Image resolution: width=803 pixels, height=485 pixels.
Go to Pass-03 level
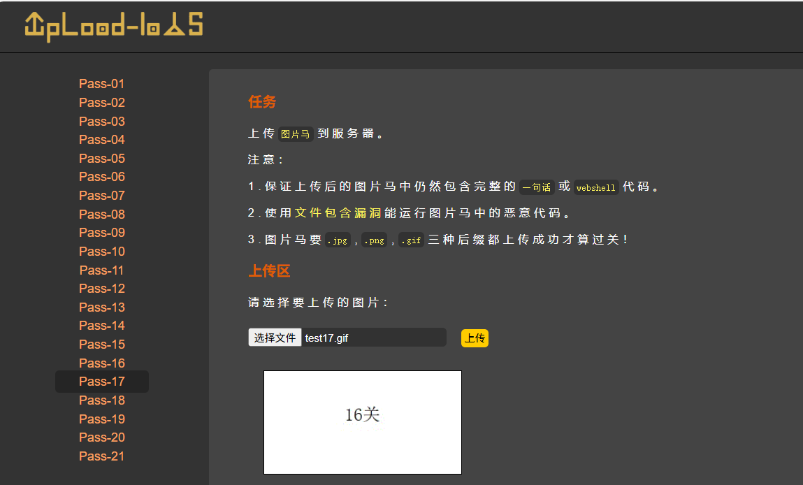coord(102,122)
